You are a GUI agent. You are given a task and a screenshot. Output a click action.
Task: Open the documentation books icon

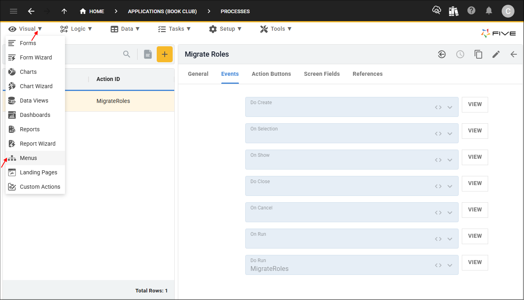point(453,11)
